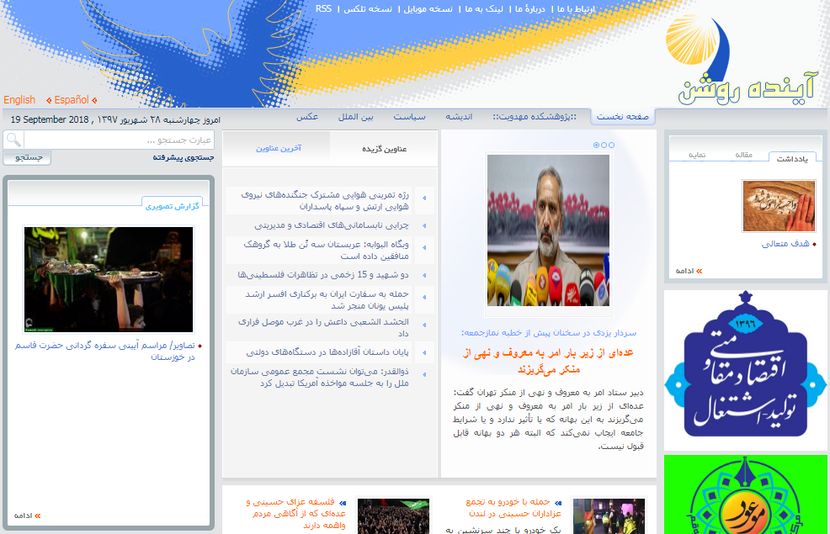Screen dimensions: 830x534
Task: Click the search phrase input field
Action: point(118,140)
